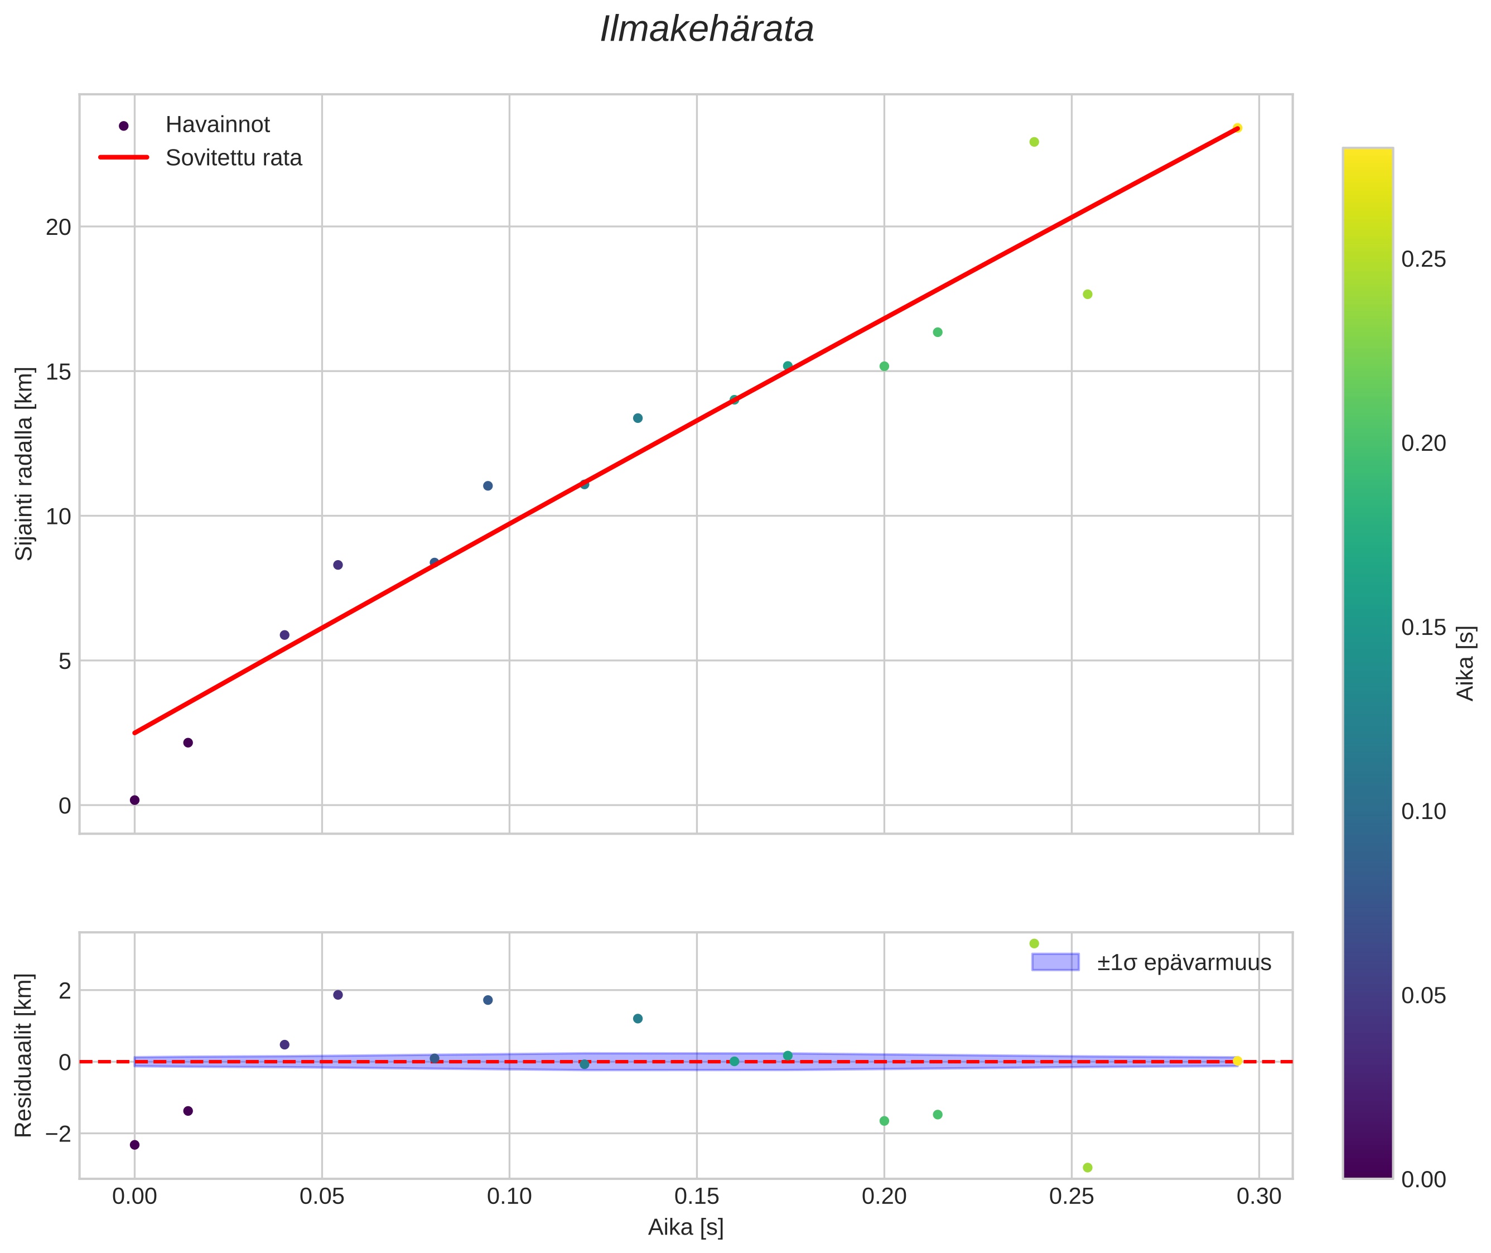1491x1253 pixels.
Task: Click the viridis colorbar gradient
Action: pyautogui.click(x=1367, y=663)
